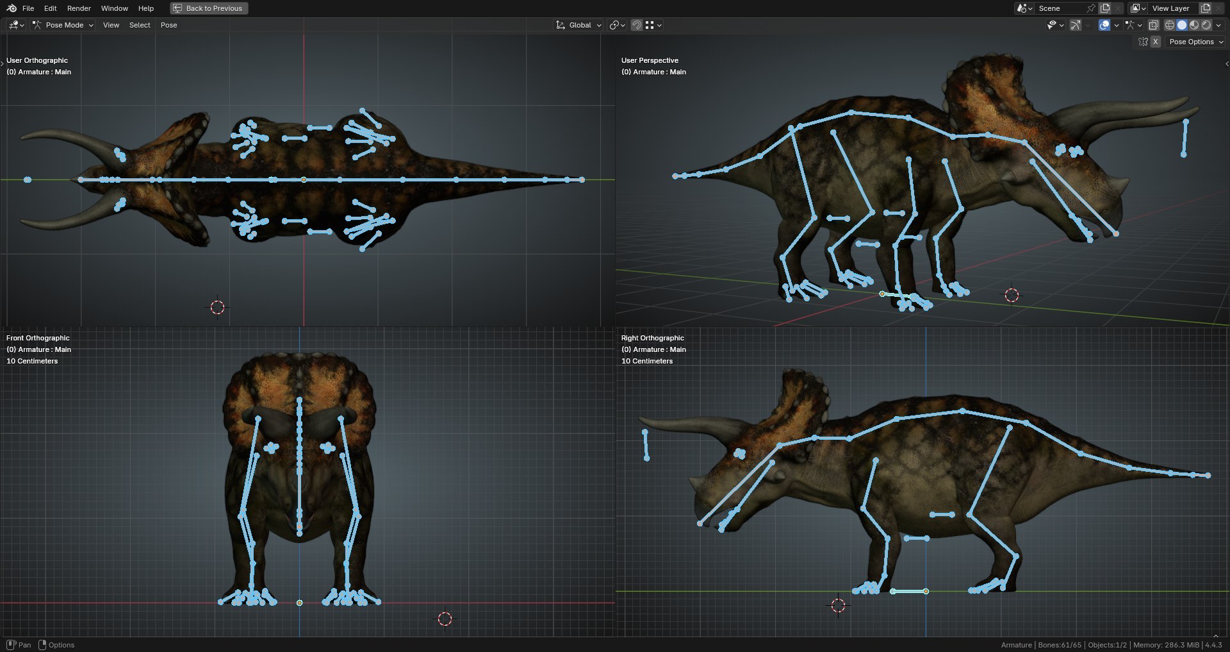The image size is (1230, 652).
Task: Click the Options status bar item
Action: 56,645
